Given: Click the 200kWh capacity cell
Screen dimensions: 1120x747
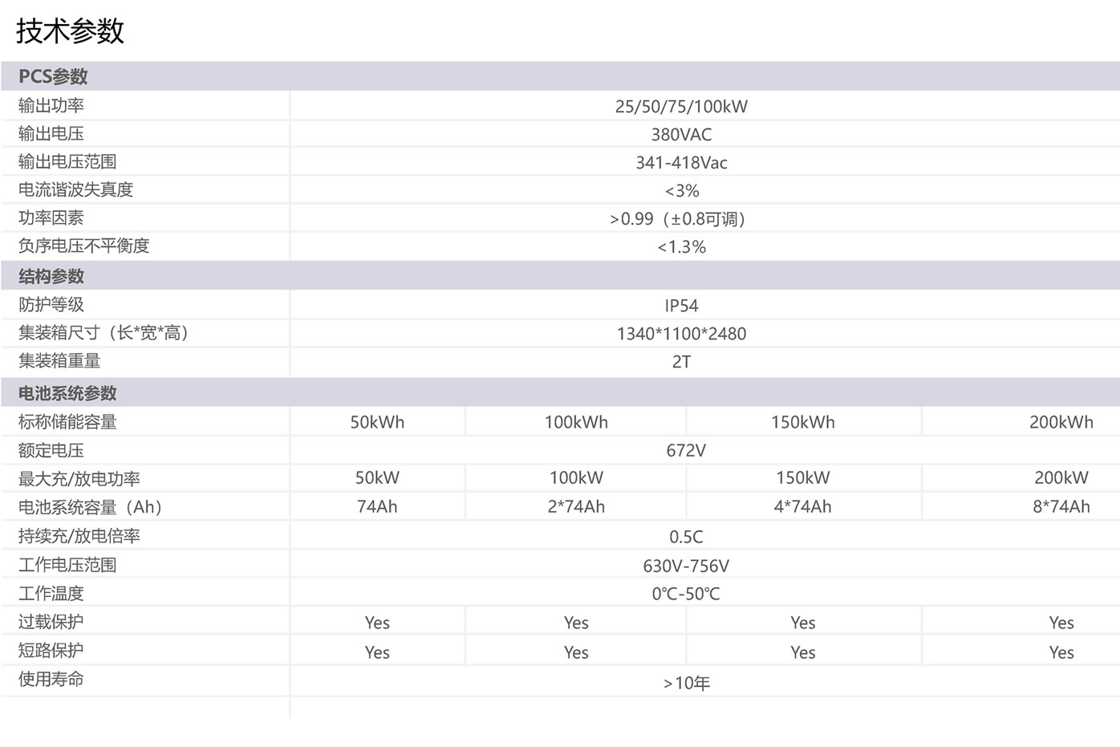Looking at the screenshot, I should click(1061, 422).
